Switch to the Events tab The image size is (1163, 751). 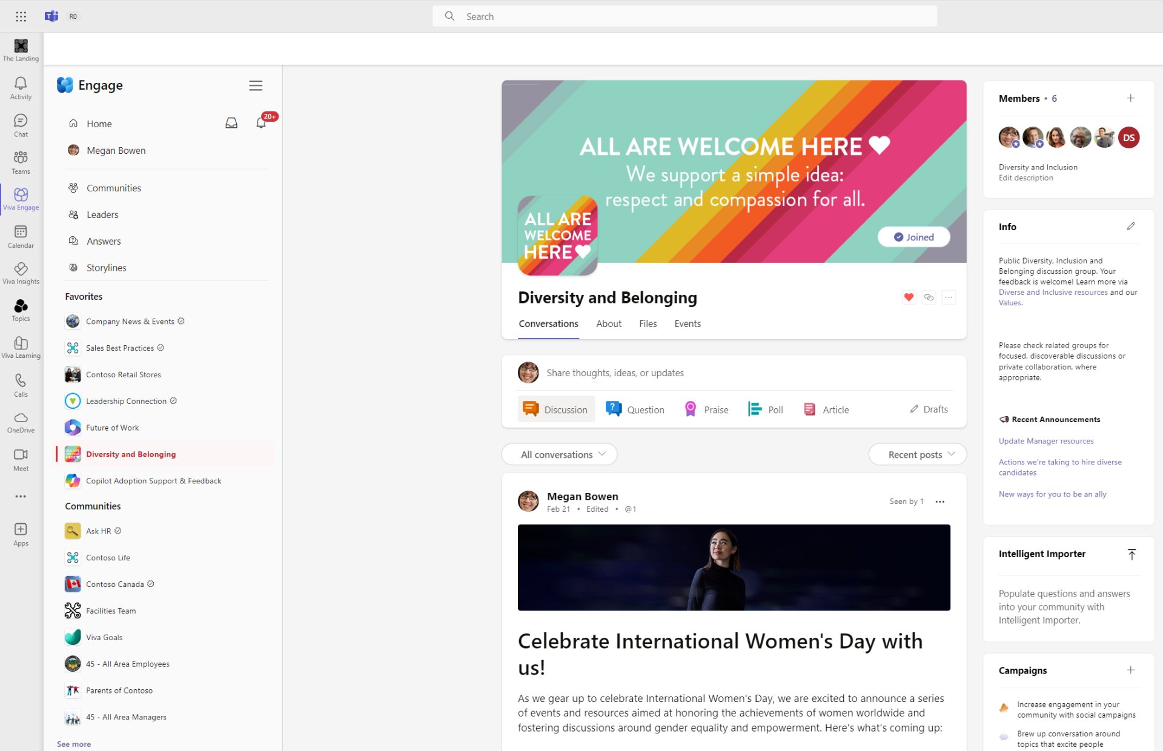pyautogui.click(x=688, y=324)
